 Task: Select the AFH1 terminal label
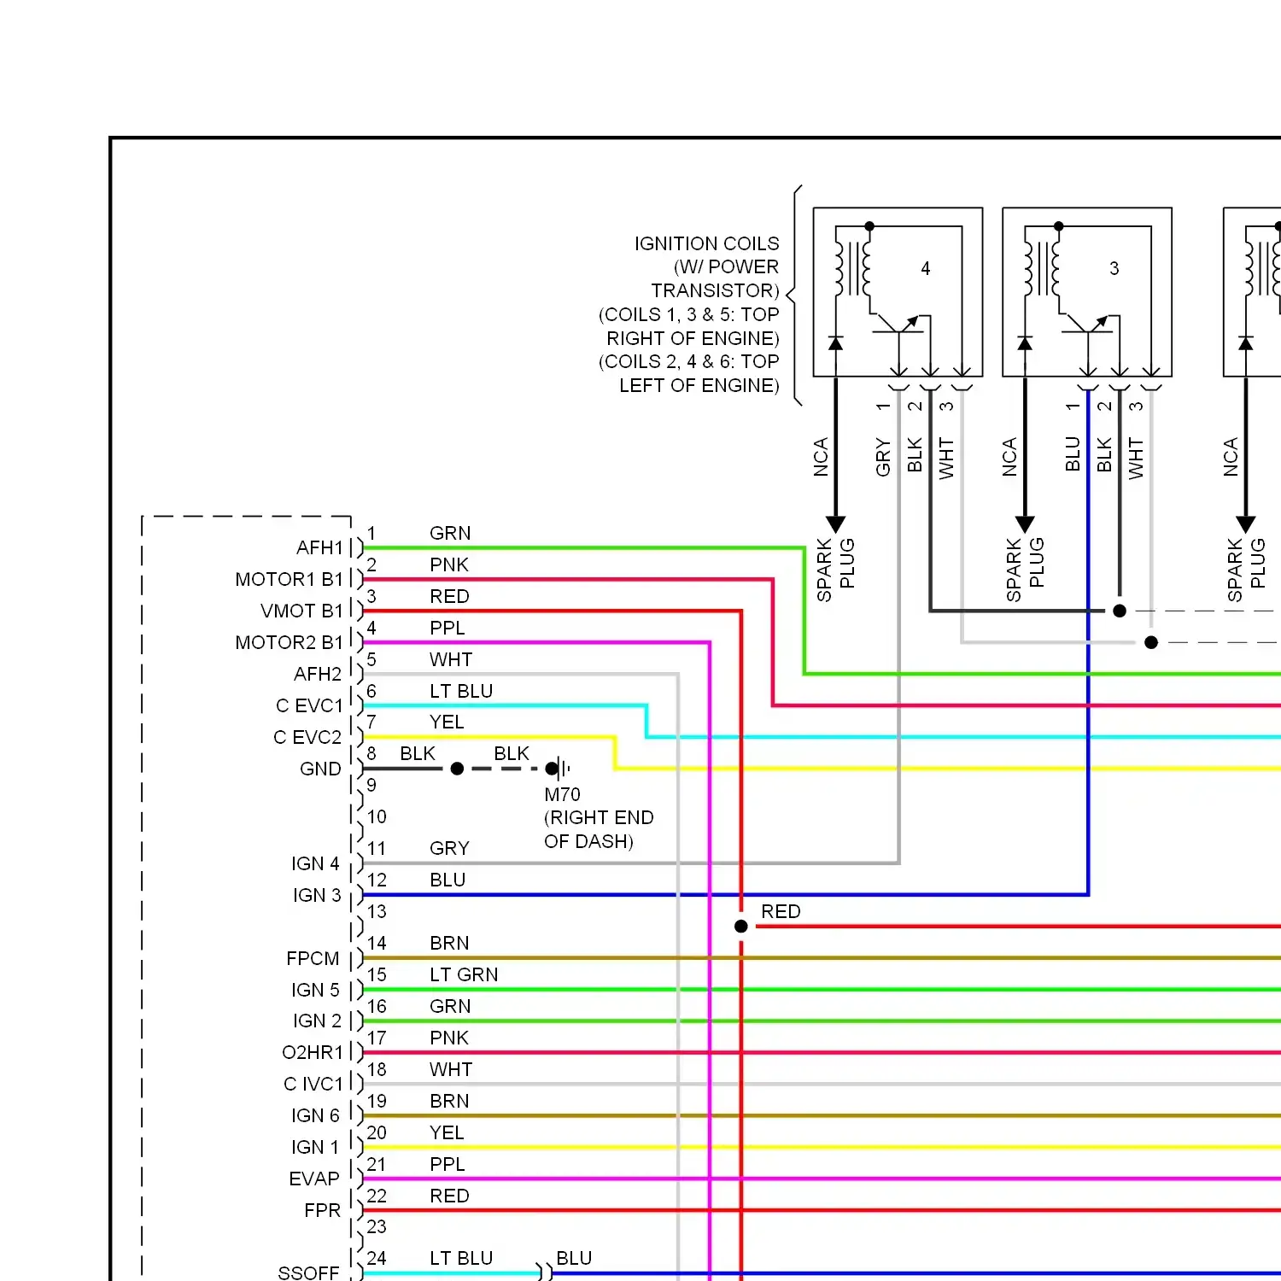click(319, 547)
